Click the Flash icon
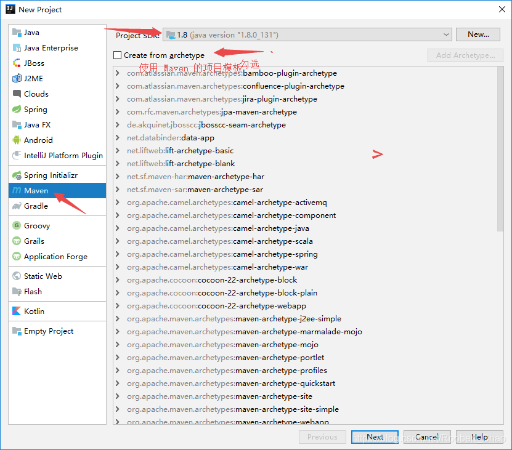This screenshot has height=450, width=512. 17,291
